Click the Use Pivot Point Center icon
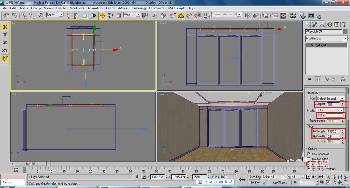 (x=145, y=15)
